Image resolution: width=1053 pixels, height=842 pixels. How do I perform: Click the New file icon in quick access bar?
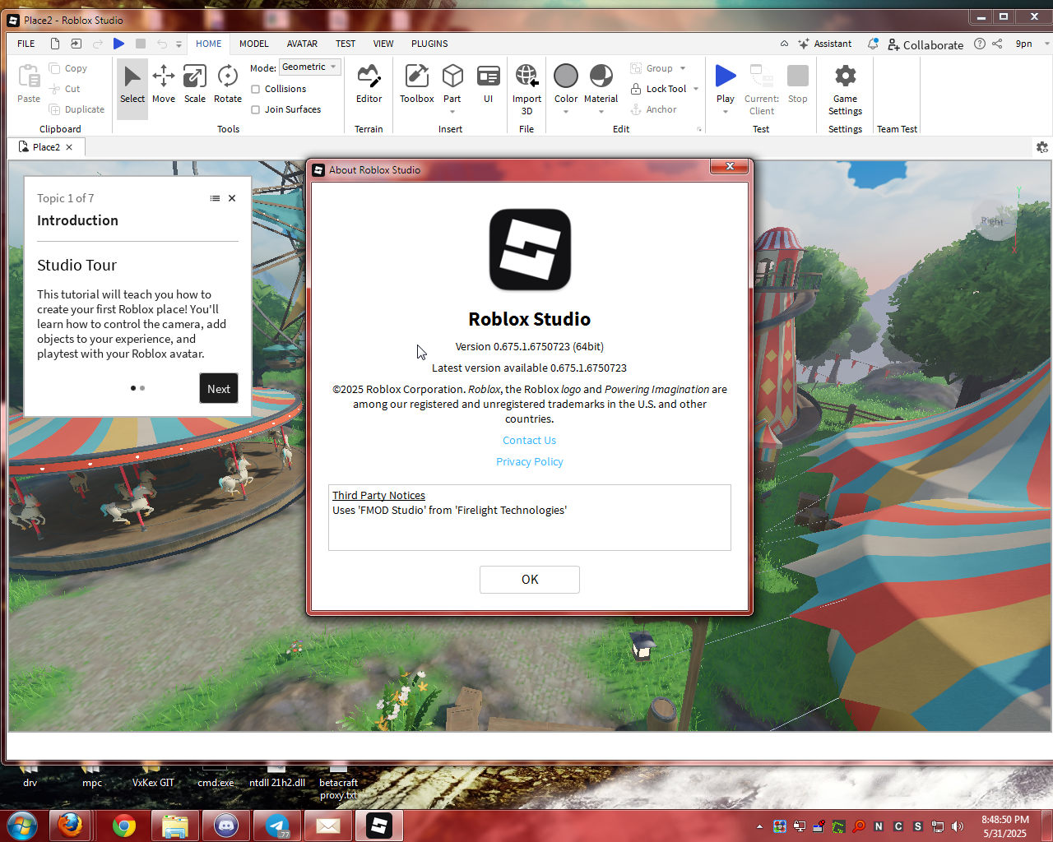(55, 44)
